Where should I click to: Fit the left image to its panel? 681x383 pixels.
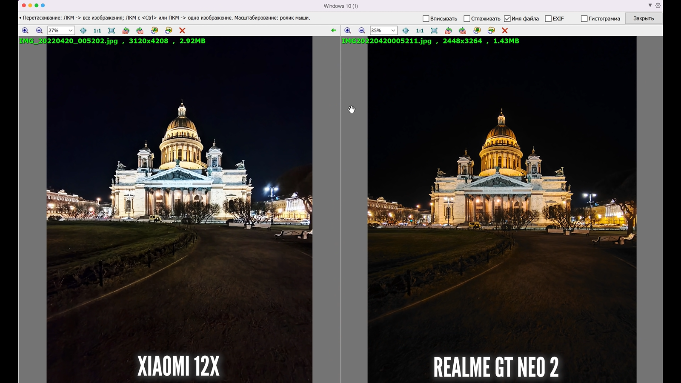click(112, 31)
